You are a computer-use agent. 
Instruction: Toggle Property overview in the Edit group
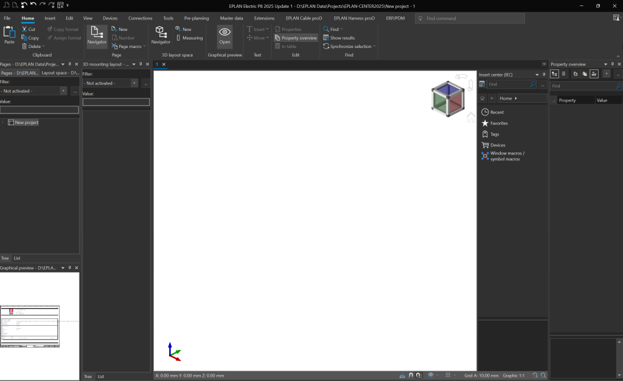click(x=296, y=38)
